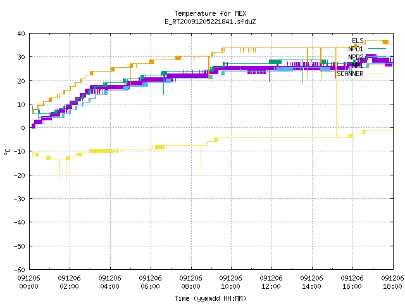This screenshot has height=304, width=405.
Task: Click the x-axis tick label 091206 08:00
Action: pyautogui.click(x=191, y=282)
